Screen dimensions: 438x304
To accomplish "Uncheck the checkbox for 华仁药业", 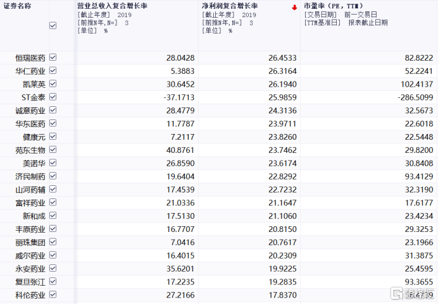I will 53,71.
